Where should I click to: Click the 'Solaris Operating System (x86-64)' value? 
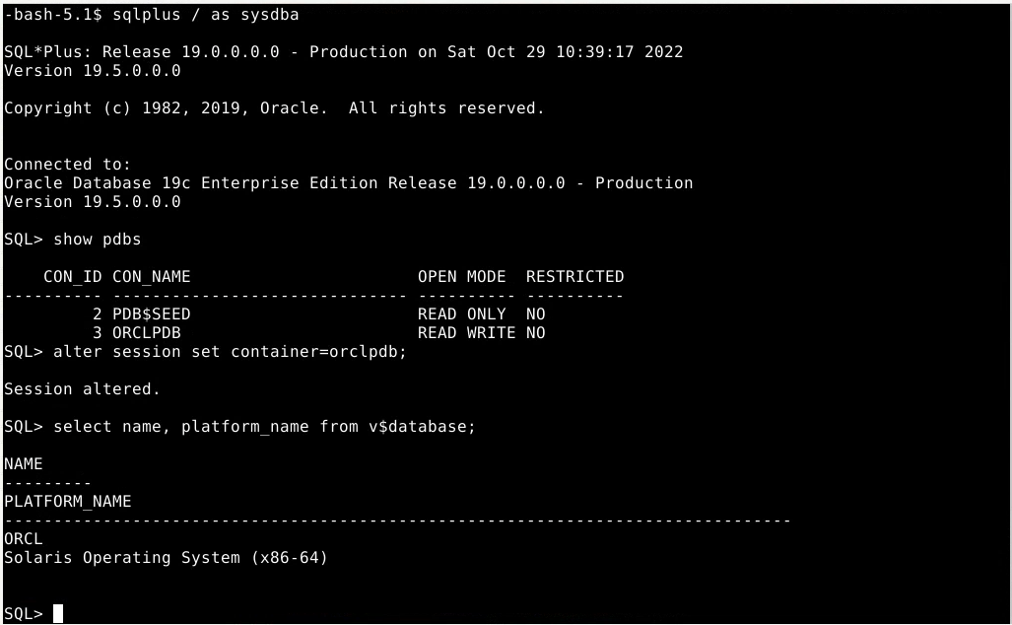(x=166, y=558)
